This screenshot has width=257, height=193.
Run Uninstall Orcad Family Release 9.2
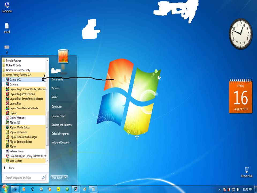point(24,156)
